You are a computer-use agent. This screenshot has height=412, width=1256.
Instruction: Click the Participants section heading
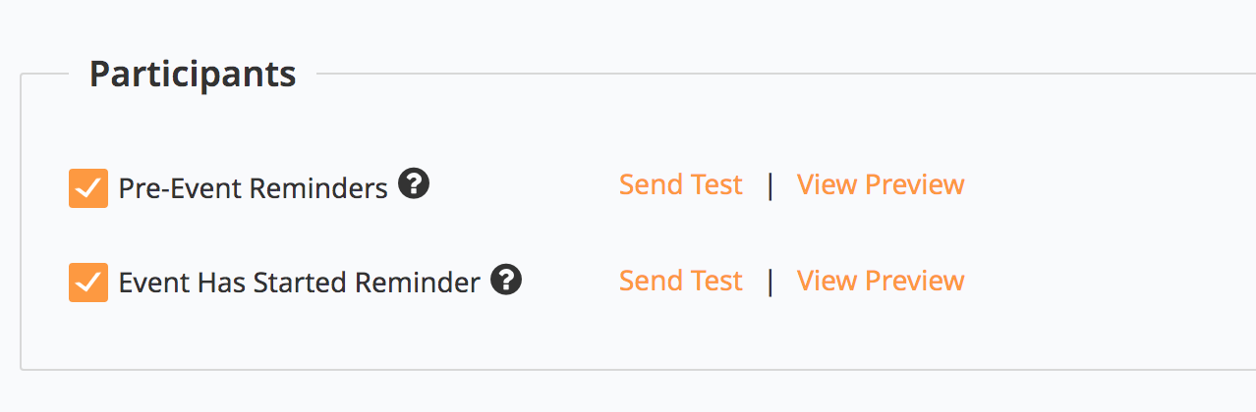coord(193,74)
